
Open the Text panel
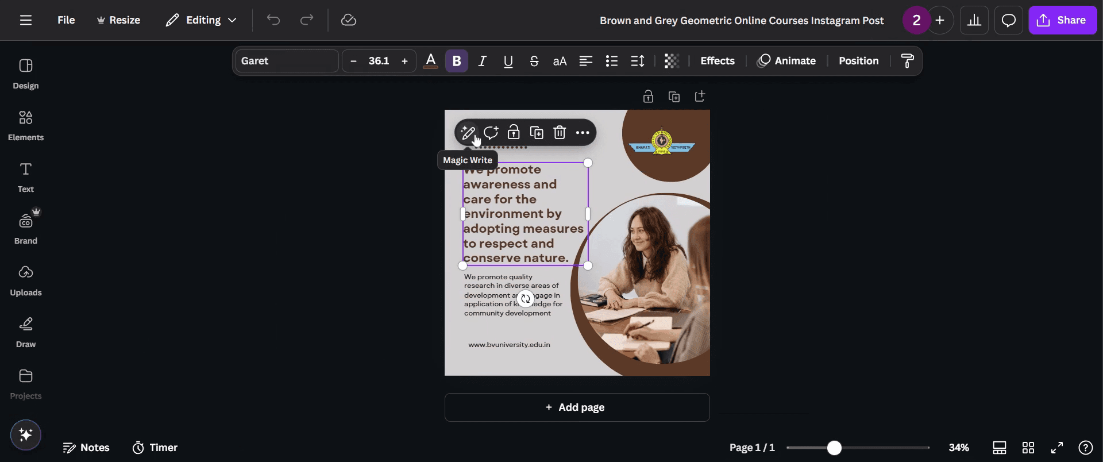click(x=26, y=178)
